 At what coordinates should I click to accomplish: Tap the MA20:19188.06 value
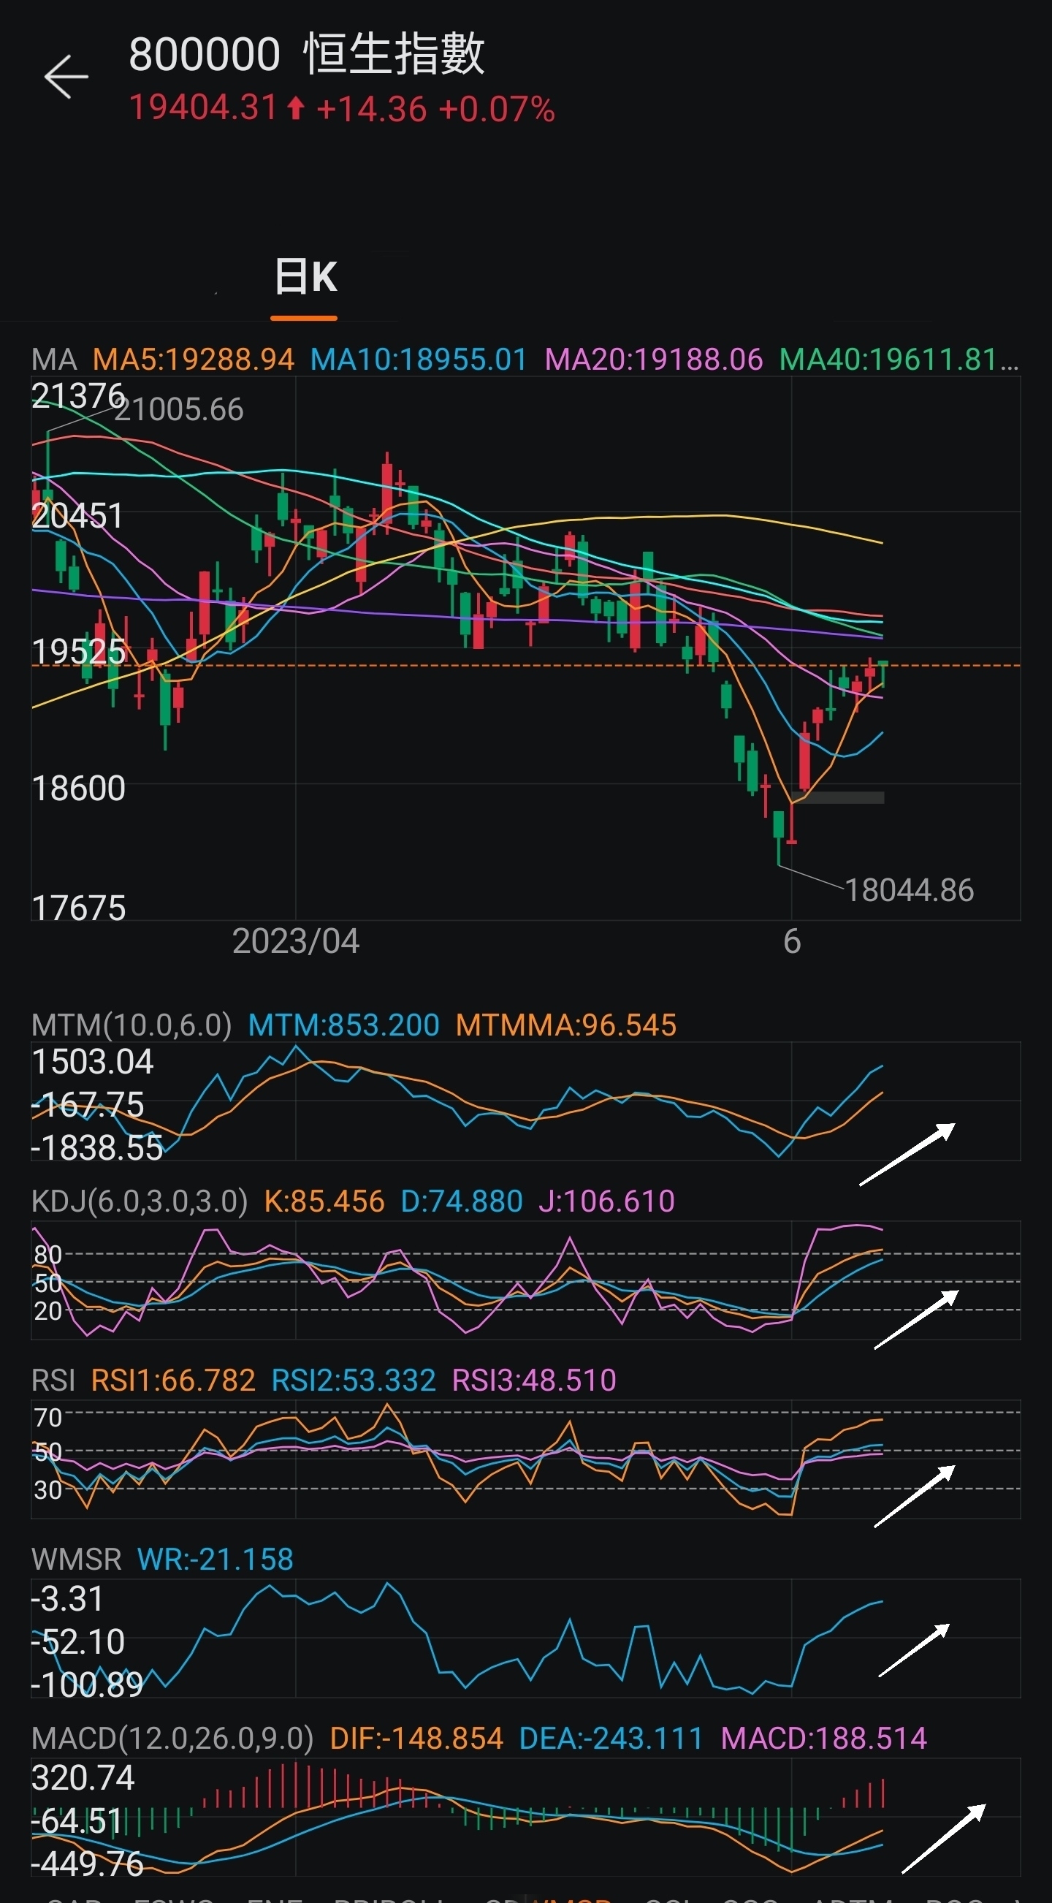click(653, 360)
